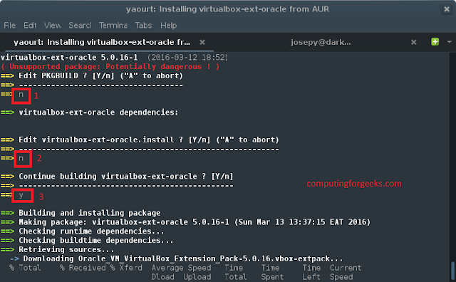The image size is (456, 282).
Task: Open the Search menu
Action: click(80, 26)
